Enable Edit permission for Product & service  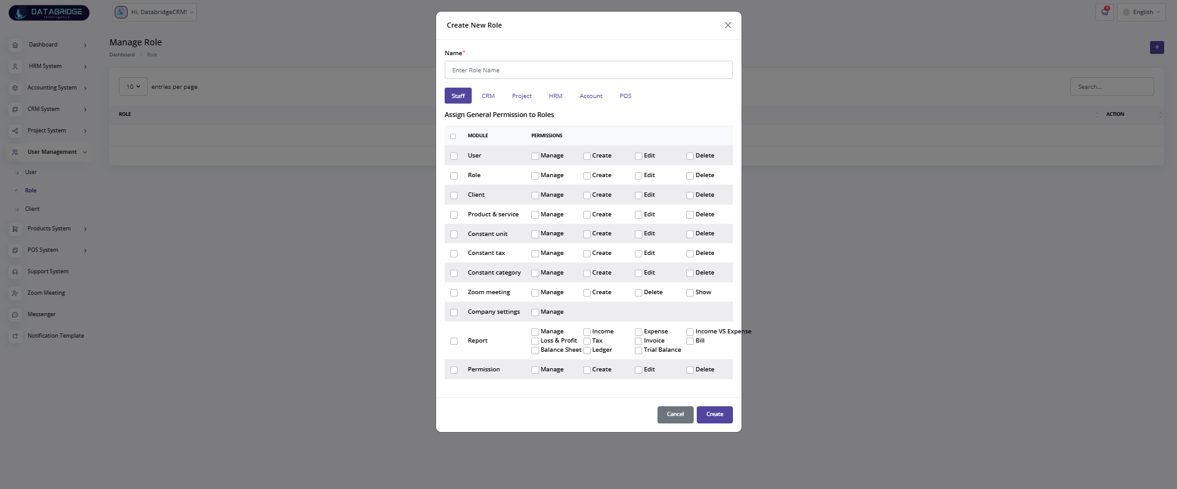[x=638, y=215]
